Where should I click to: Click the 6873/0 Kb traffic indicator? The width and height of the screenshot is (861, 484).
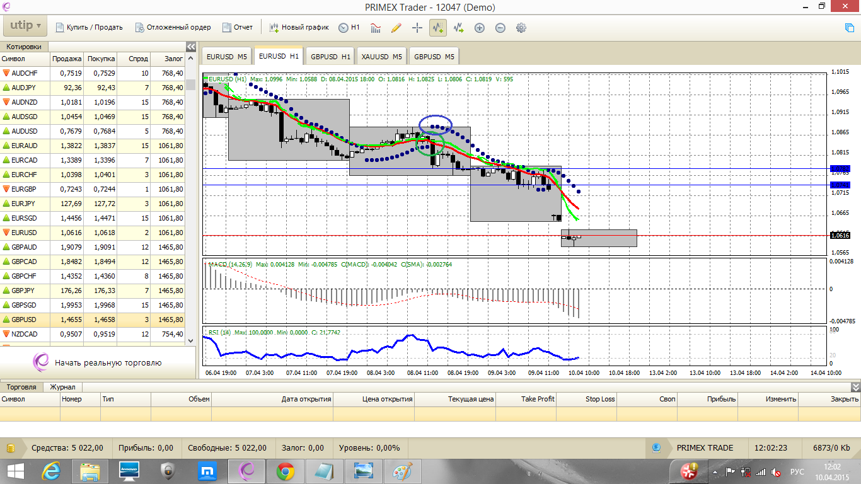pos(831,448)
